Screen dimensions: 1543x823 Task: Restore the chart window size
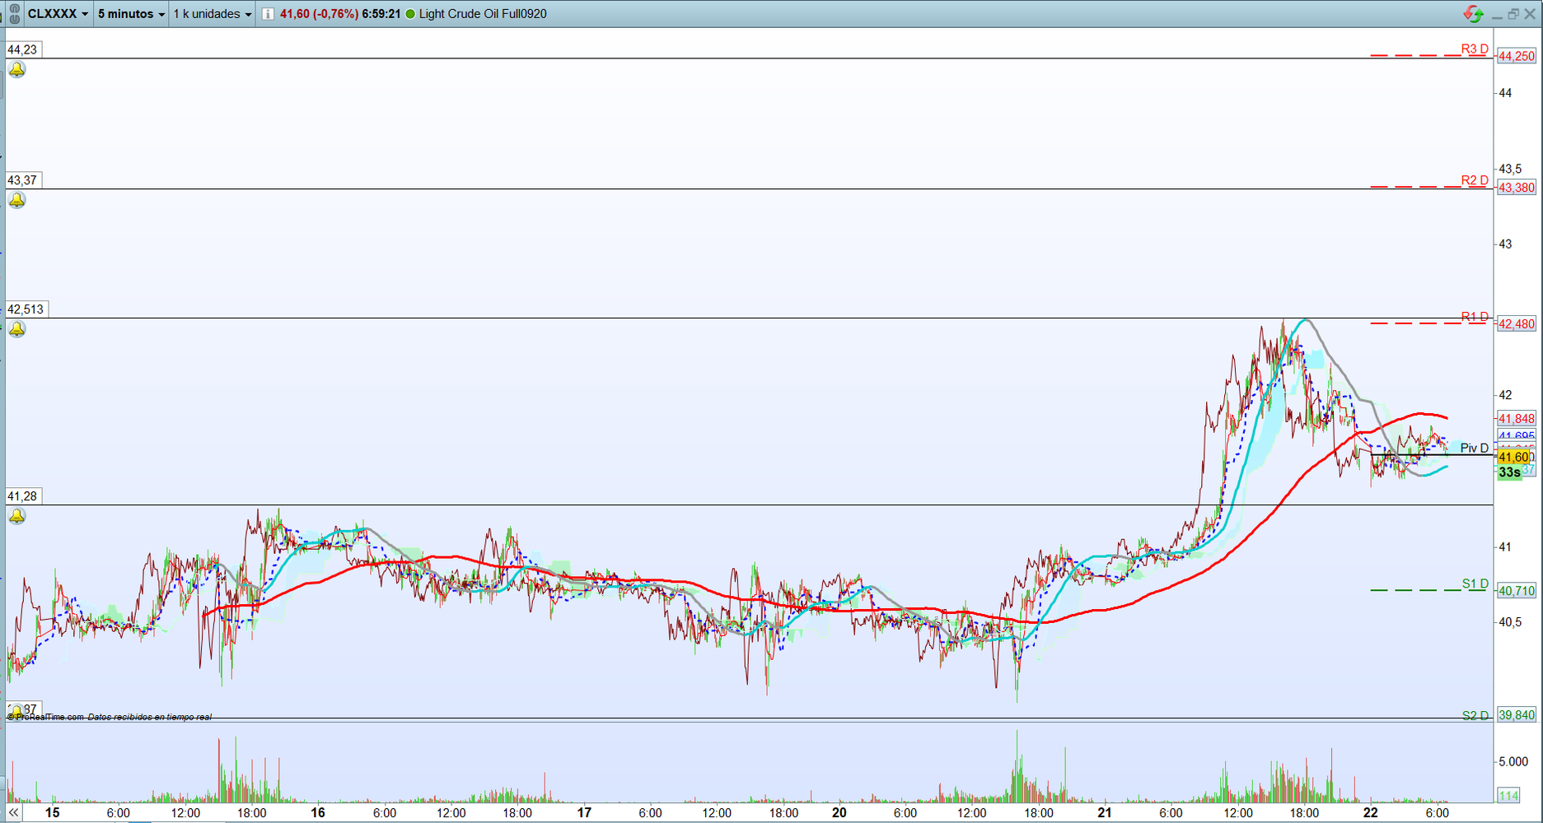tap(1513, 14)
